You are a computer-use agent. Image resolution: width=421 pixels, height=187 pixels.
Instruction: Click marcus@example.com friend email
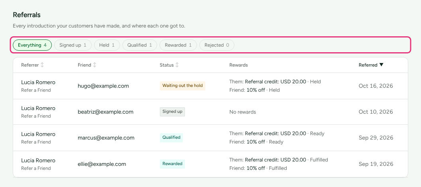pyautogui.click(x=106, y=138)
